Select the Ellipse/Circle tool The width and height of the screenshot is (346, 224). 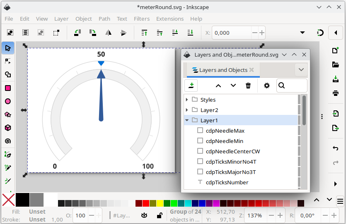(x=7, y=101)
